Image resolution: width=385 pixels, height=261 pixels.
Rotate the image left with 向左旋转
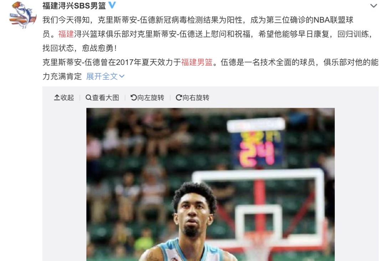coord(147,98)
